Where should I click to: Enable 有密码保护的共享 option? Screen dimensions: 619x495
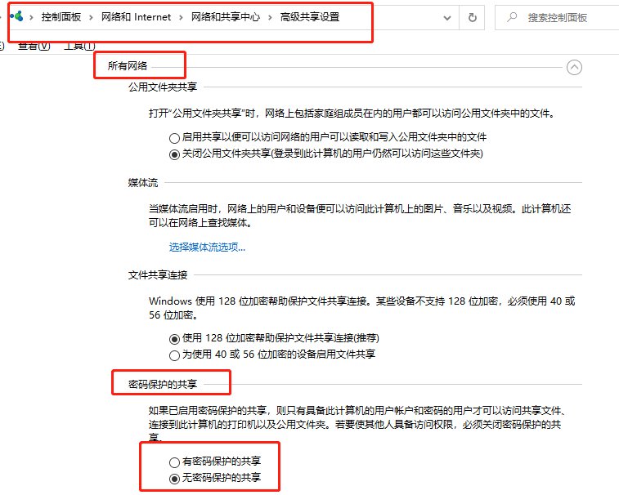tap(174, 462)
